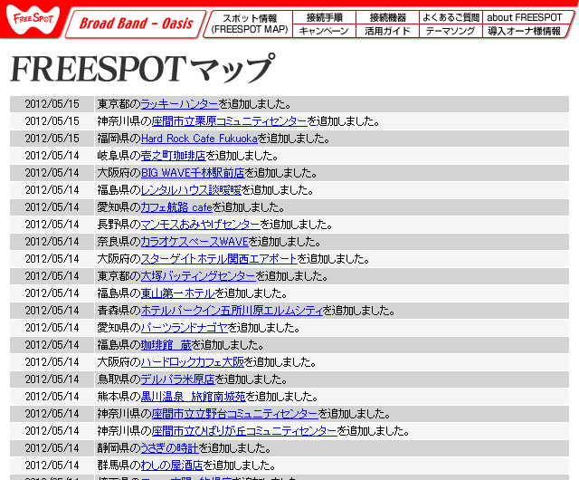
Task: Open the レンタルハウス談暖暖 link
Action: (x=191, y=190)
